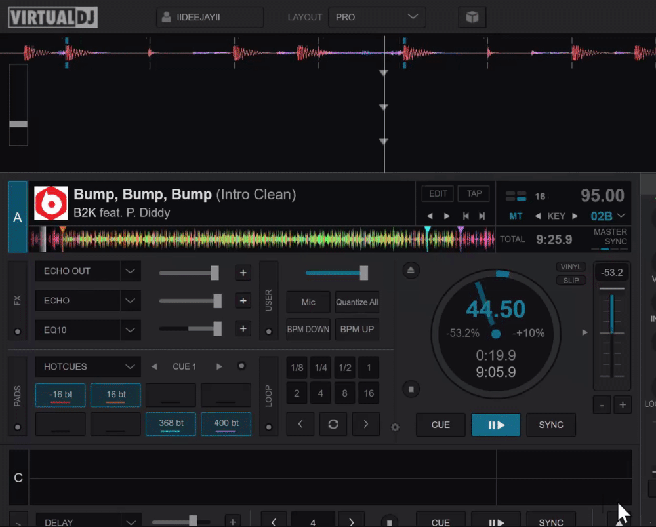The height and width of the screenshot is (527, 656).
Task: Toggle the loop in/out circular arrows button
Action: (333, 424)
